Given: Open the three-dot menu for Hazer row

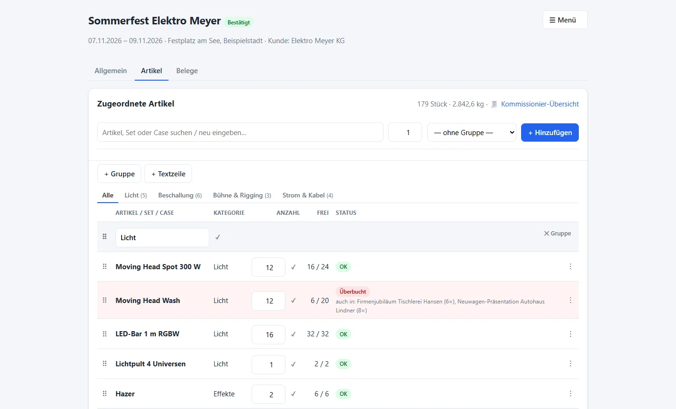Looking at the screenshot, I should coord(570,394).
